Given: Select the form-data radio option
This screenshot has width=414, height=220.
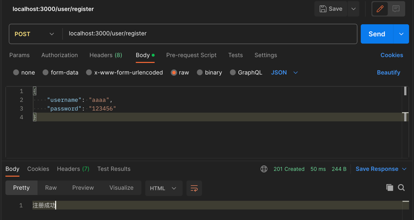Looking at the screenshot, I should click(45, 73).
